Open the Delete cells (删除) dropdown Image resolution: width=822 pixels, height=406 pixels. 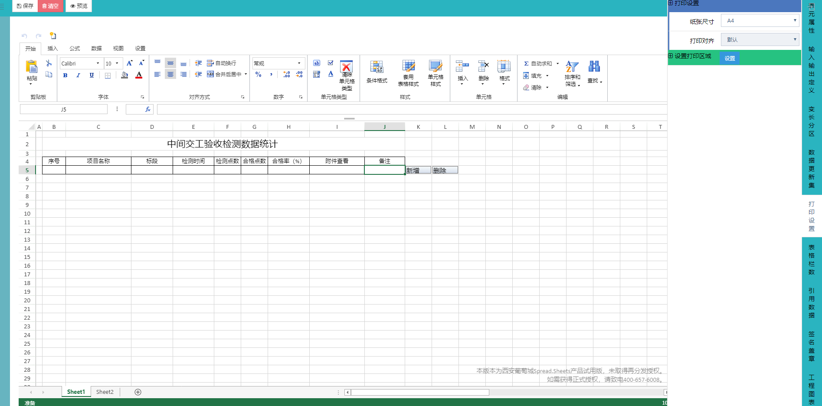pyautogui.click(x=484, y=72)
